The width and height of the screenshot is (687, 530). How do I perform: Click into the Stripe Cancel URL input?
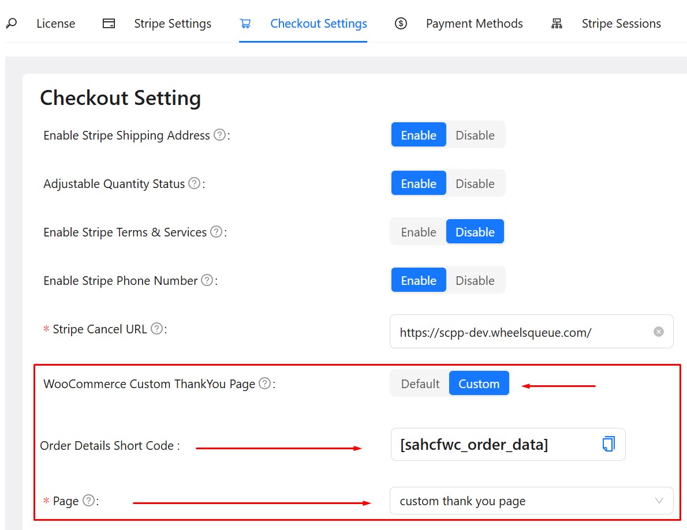[520, 332]
